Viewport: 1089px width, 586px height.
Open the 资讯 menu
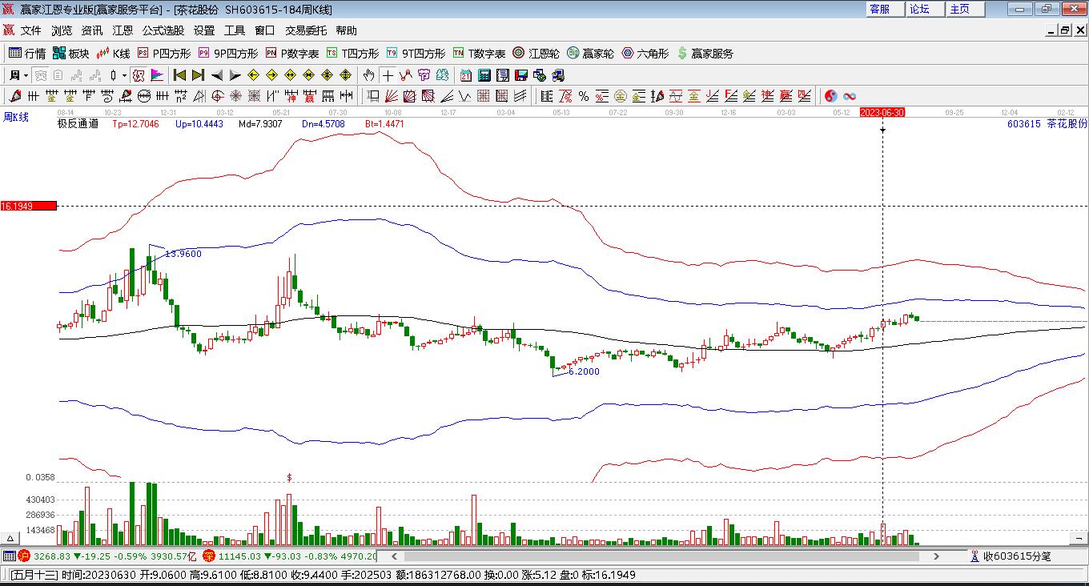[x=92, y=30]
